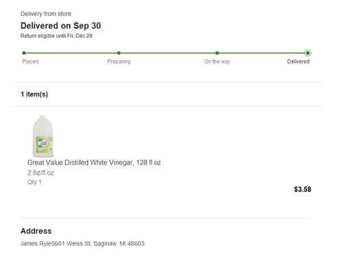Click the green delivery progress bar
The width and height of the screenshot is (342, 276).
click(166, 53)
